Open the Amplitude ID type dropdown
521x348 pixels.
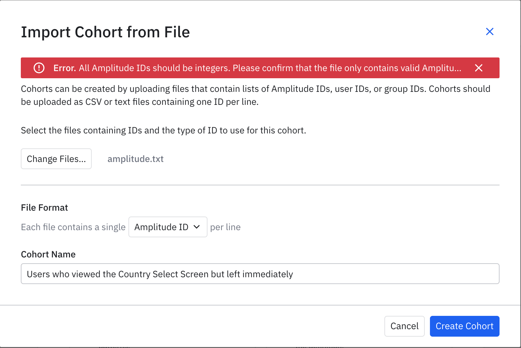tap(168, 227)
